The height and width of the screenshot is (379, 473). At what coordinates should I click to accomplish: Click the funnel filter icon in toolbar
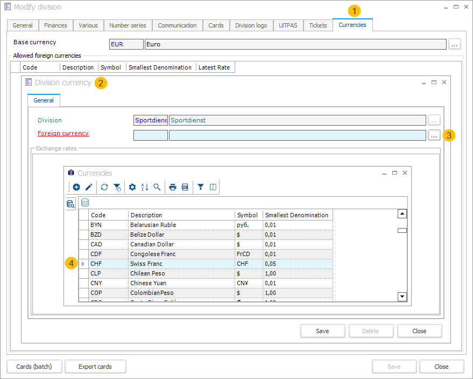coord(201,187)
